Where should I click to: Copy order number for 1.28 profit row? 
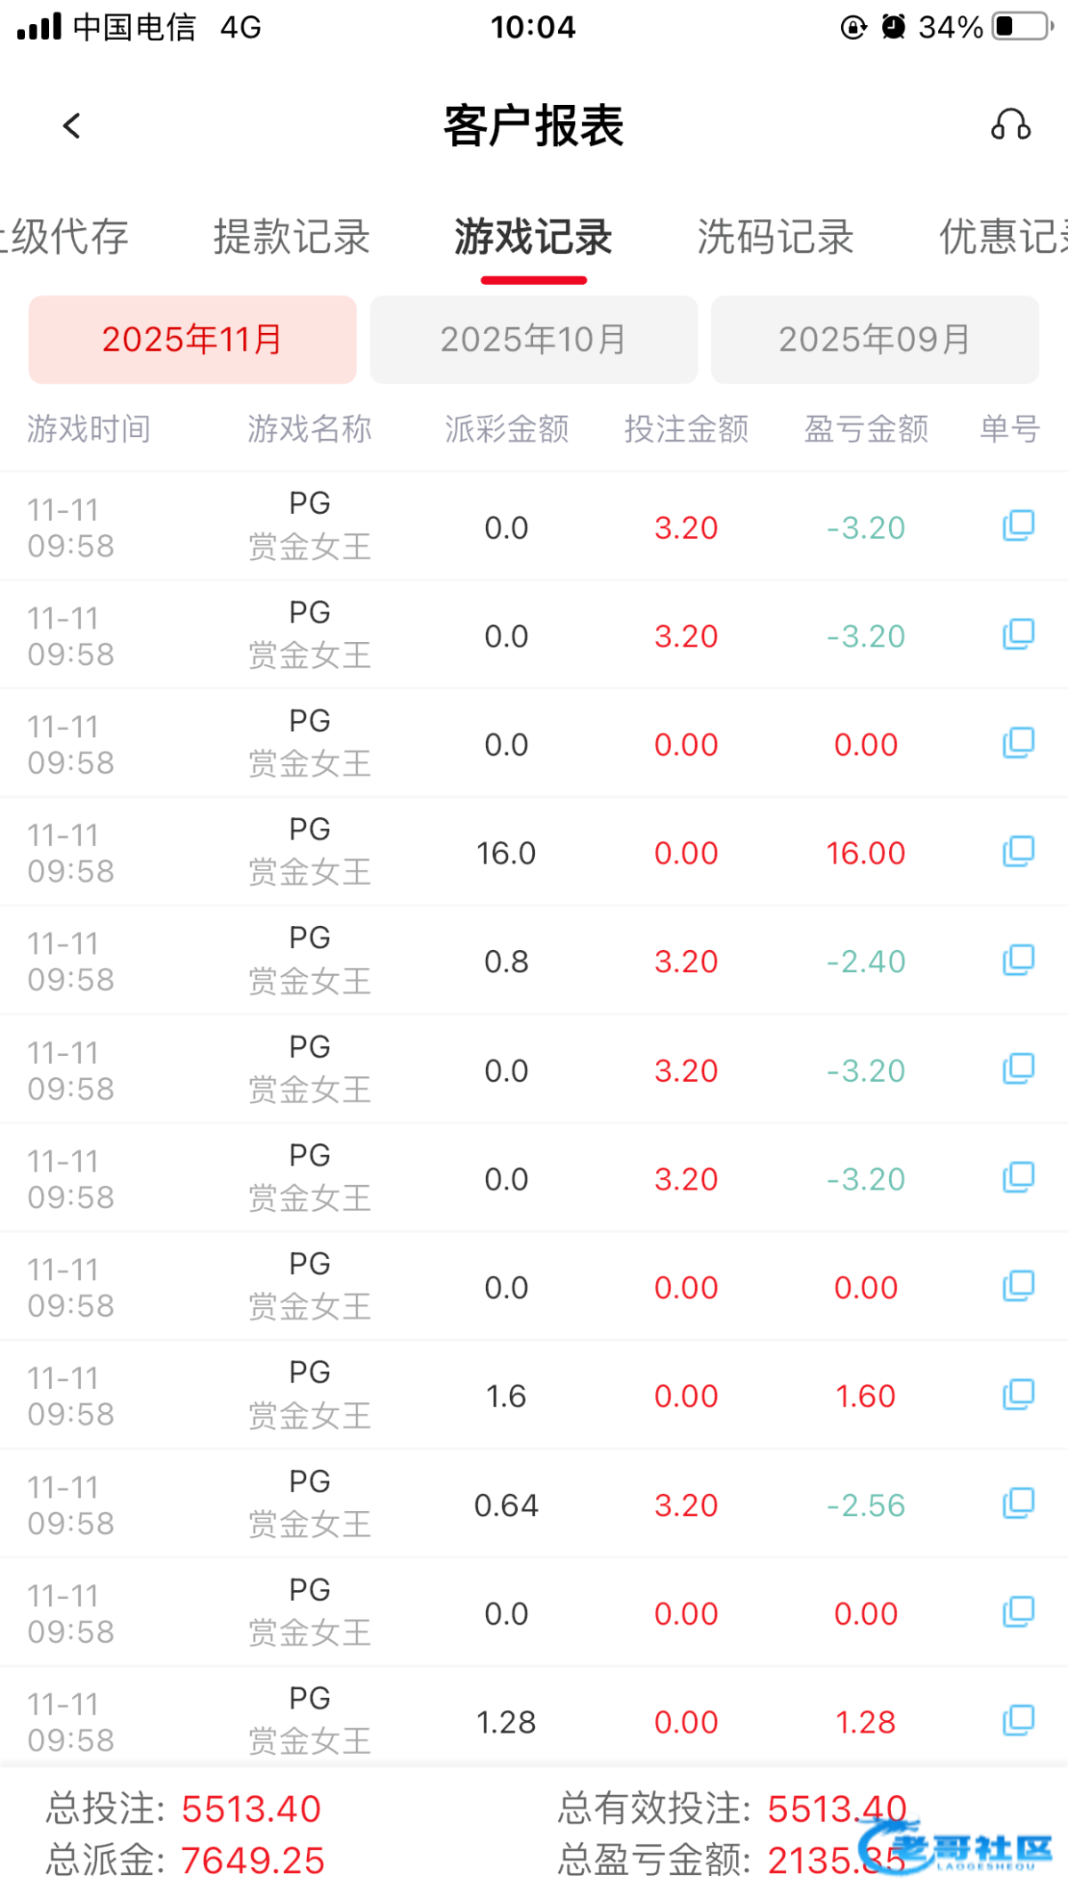click(1018, 1721)
